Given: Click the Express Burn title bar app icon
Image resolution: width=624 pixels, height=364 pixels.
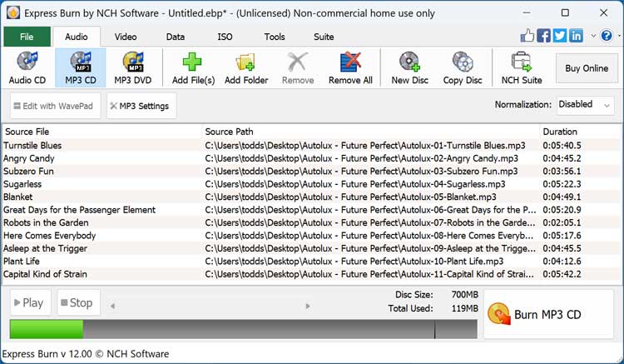Looking at the screenshot, I should [13, 12].
